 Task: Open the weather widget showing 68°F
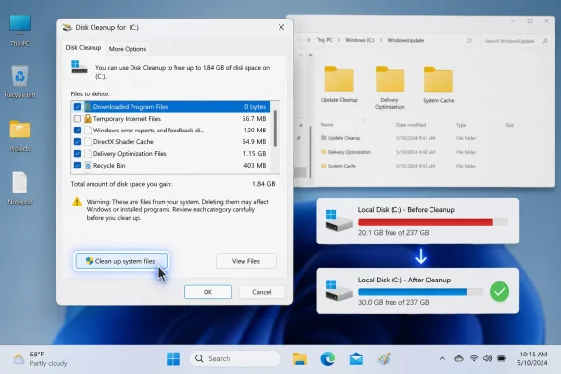40,359
